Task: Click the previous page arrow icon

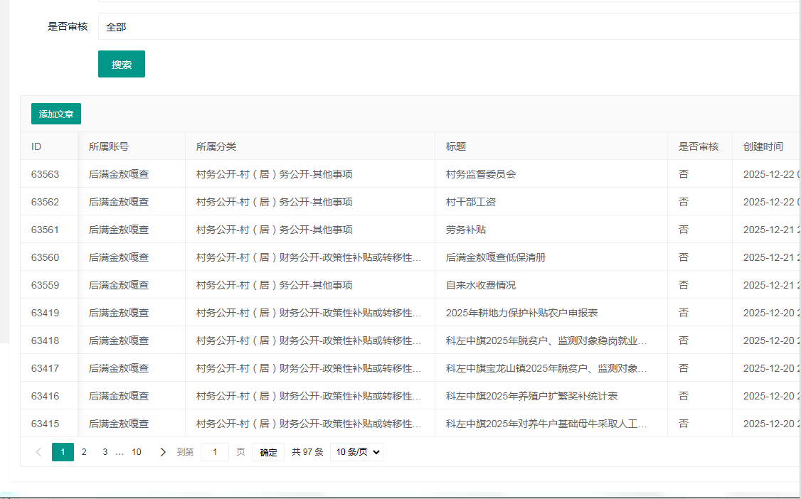Action: tap(38, 452)
